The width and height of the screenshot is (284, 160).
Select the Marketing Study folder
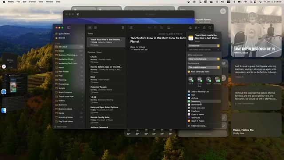click(x=69, y=59)
